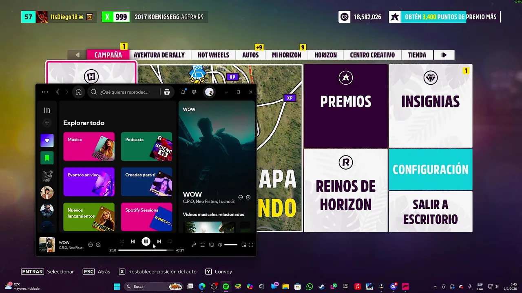Skip to previous track in Spotify
522x293 pixels.
tap(133, 241)
